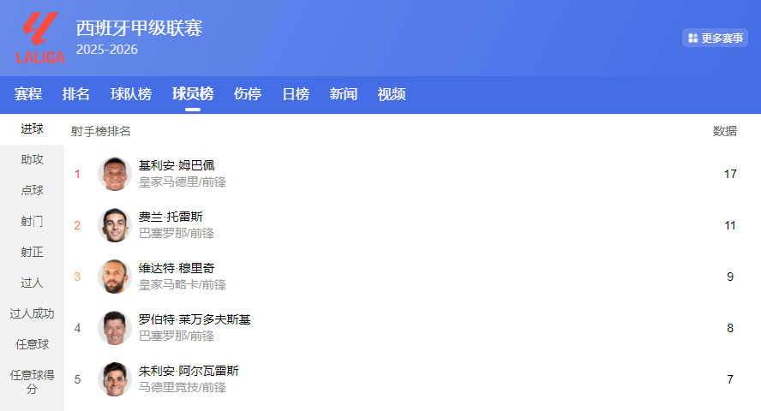Click the 2025-2026 season label

click(x=107, y=50)
